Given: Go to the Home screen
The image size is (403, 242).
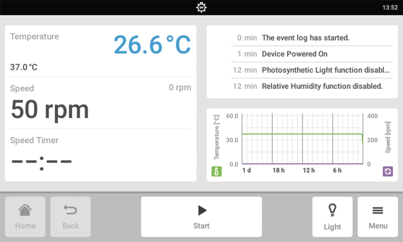Looking at the screenshot, I should click(25, 217).
